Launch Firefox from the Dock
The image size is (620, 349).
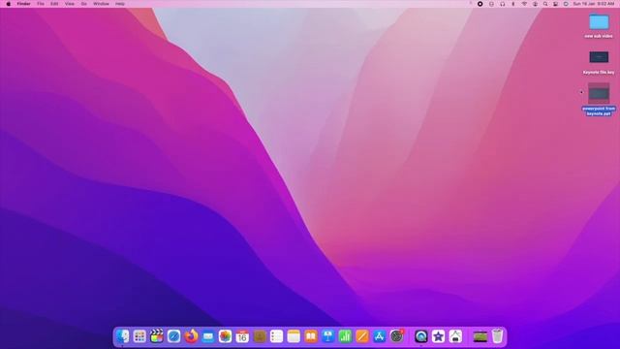pyautogui.click(x=191, y=336)
